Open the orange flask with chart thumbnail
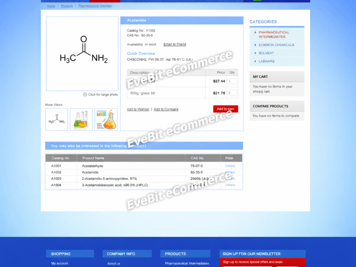This screenshot has height=267, width=356. coord(106,119)
